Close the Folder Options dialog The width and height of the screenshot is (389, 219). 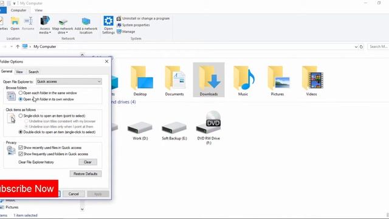[107, 61]
